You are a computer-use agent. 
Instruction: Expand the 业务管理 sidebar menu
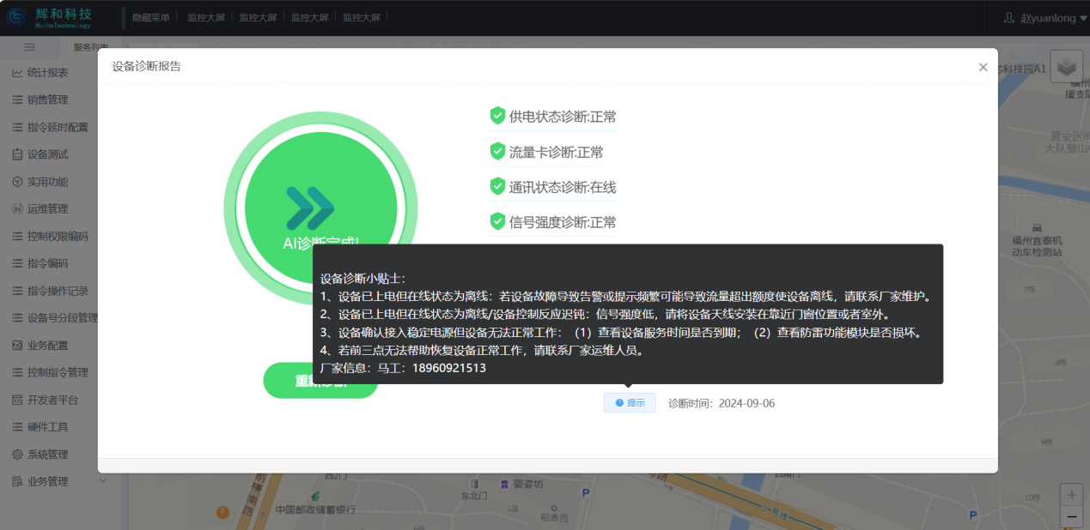click(x=52, y=481)
